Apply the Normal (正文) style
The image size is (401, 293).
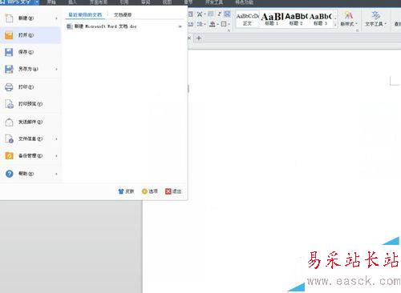(247, 19)
